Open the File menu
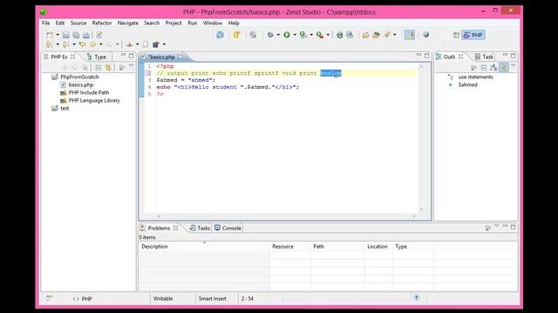This screenshot has height=313, width=558. coord(46,23)
